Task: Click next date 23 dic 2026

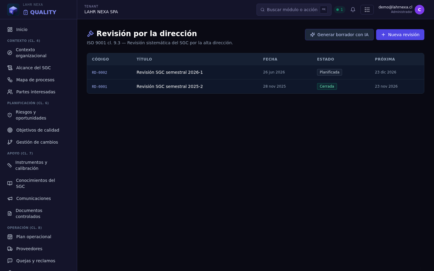Action: coord(385,72)
